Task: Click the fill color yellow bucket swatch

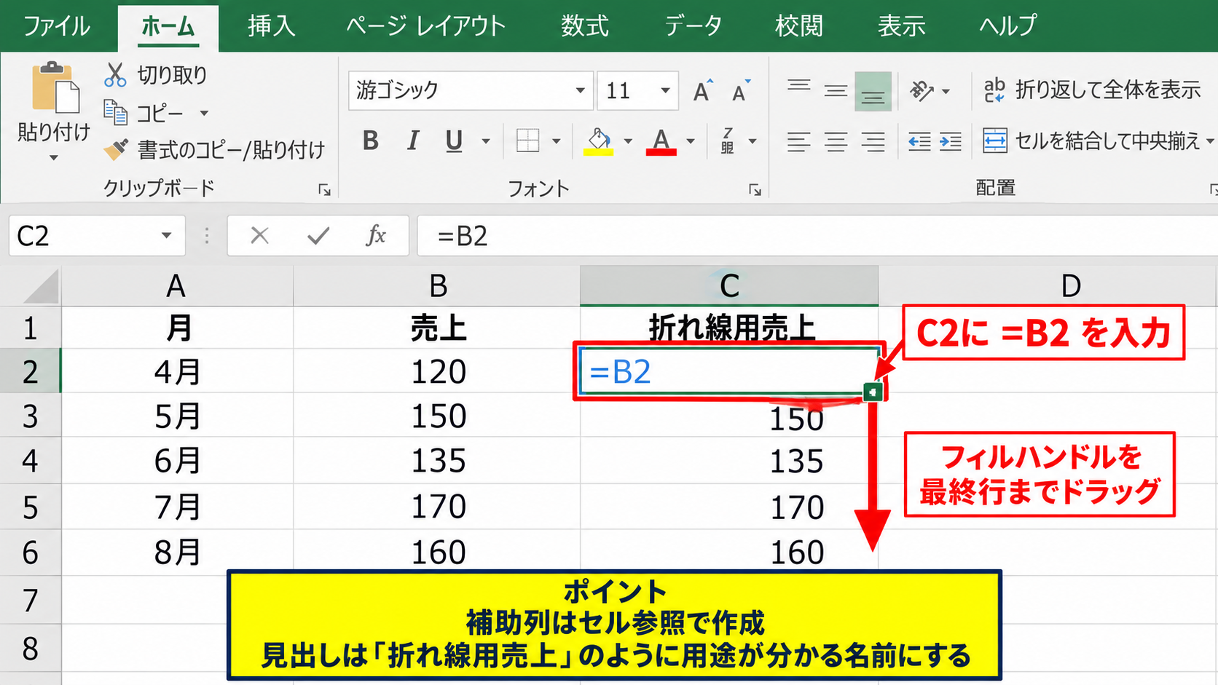Action: coord(599,141)
